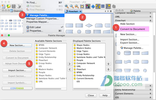Click the Save disk toolbar icon

(14, 6)
